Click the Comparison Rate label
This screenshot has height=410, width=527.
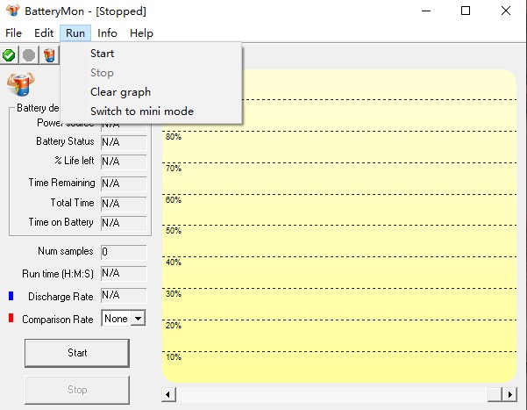pyautogui.click(x=58, y=319)
